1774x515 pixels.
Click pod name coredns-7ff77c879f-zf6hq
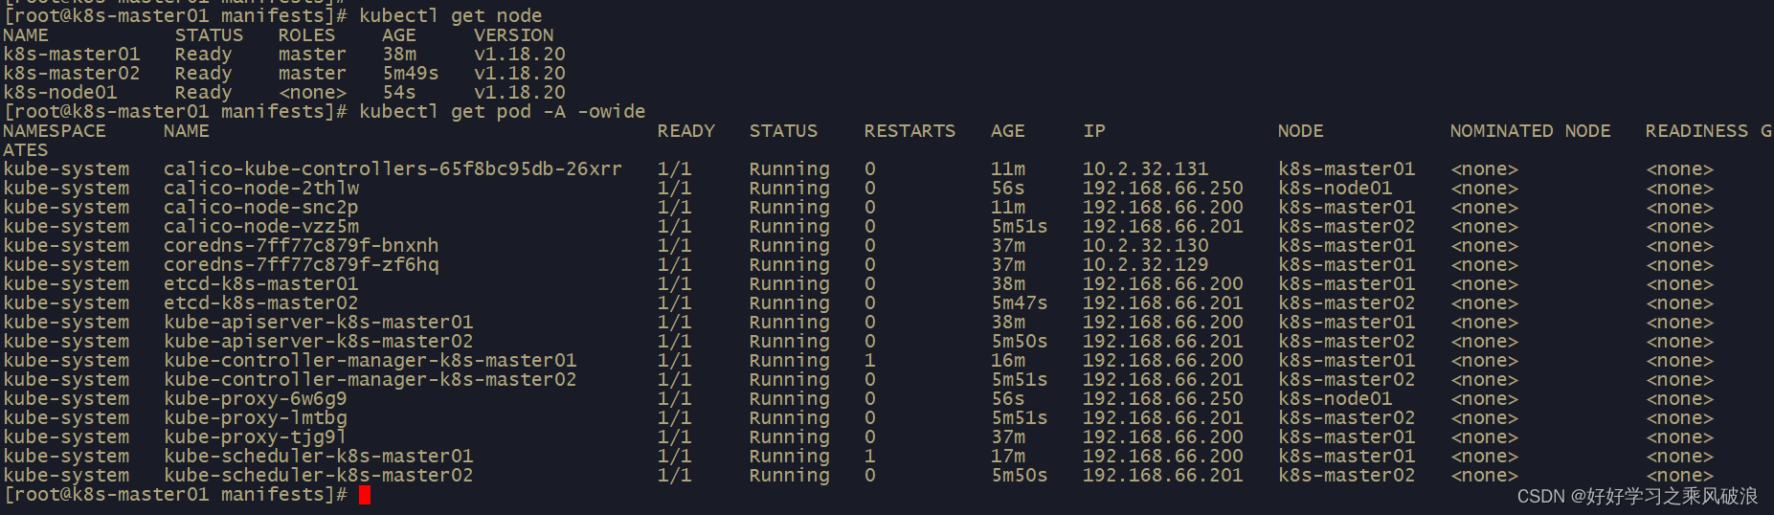tap(302, 265)
